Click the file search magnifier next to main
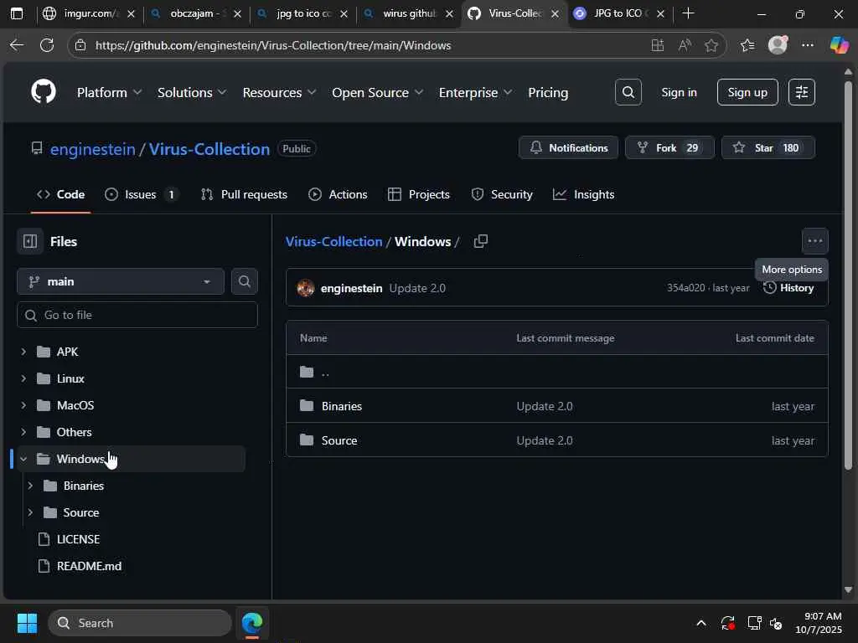Image resolution: width=858 pixels, height=643 pixels. (x=245, y=281)
